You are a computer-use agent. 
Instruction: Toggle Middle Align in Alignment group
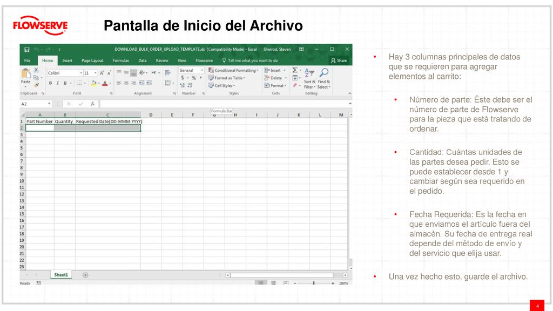point(126,73)
